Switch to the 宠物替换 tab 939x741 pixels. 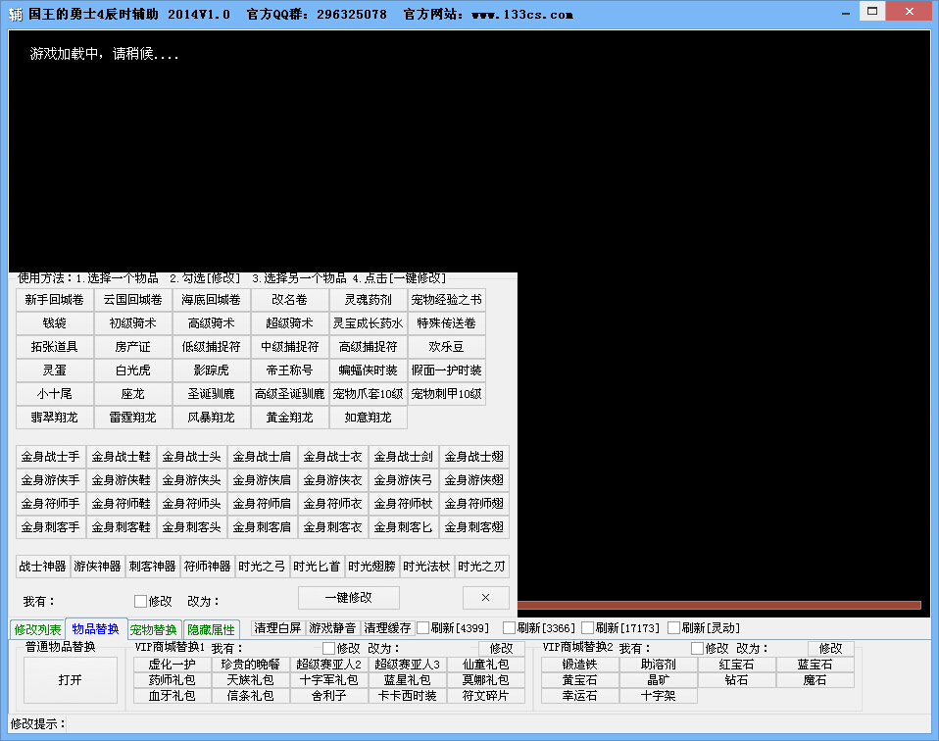tap(153, 629)
